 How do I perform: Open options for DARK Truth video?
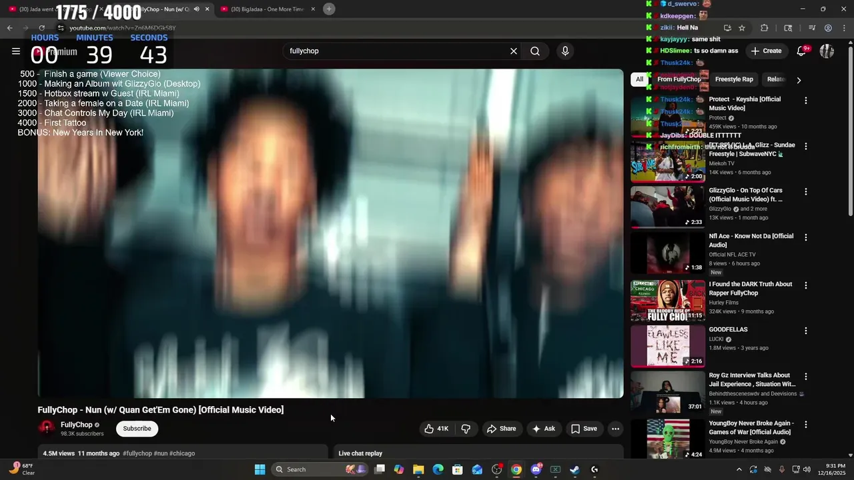(x=806, y=285)
